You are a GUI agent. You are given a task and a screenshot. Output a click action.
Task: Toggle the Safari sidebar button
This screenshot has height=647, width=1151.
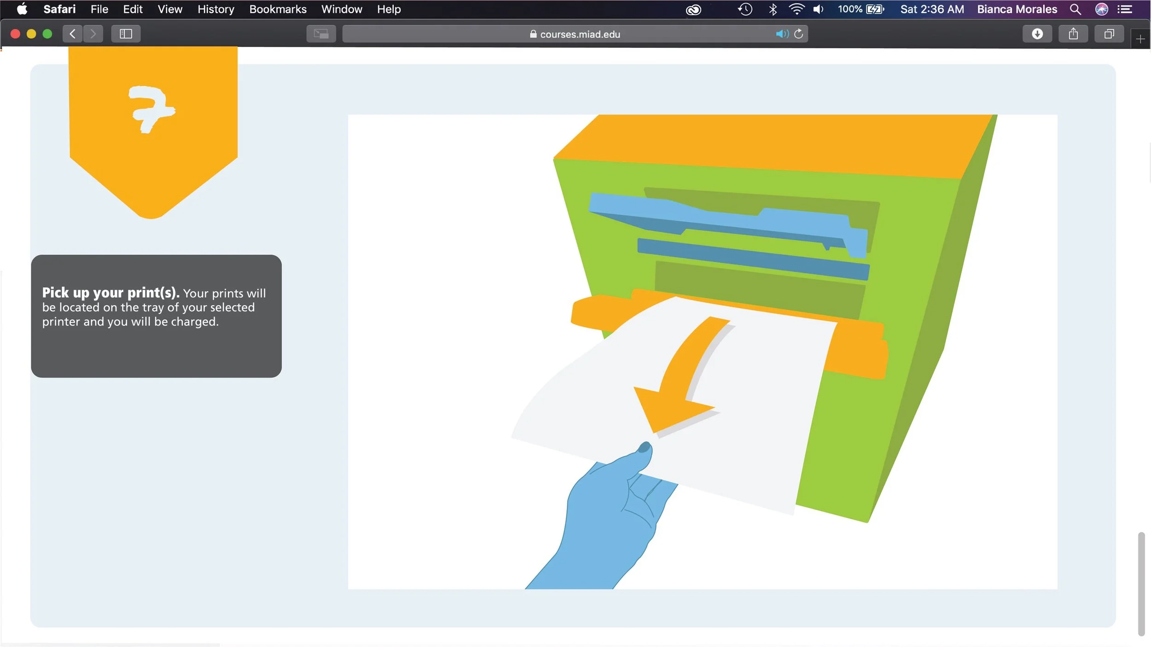(x=126, y=34)
